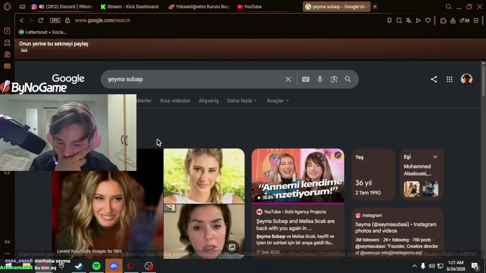This screenshot has width=486, height=273.
Task: Open the on-screen keyboard input tool
Action: tap(306, 79)
